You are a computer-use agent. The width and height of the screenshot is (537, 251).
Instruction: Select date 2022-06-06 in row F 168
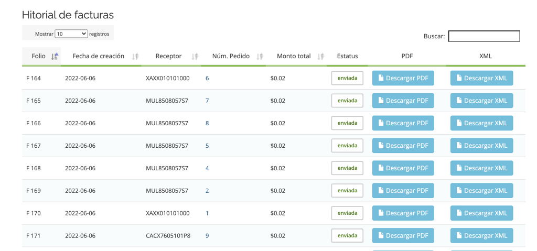[80, 168]
